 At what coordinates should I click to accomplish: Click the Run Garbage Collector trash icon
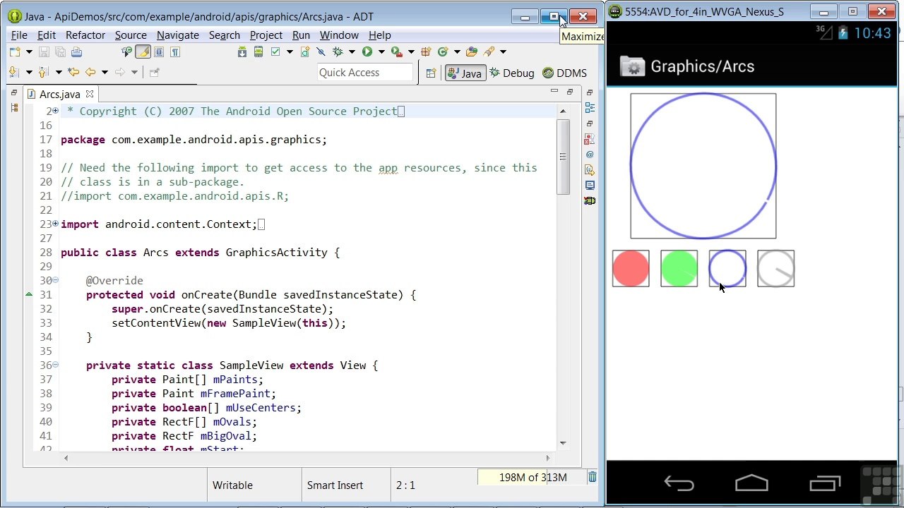coord(592,478)
